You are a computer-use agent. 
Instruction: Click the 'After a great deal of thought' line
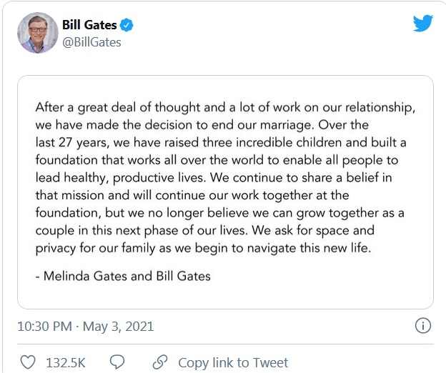(x=224, y=107)
